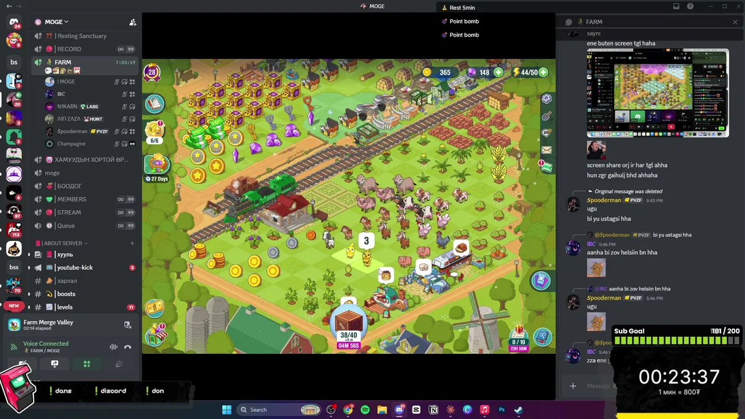
Task: Join the Queue voice channel
Action: click(x=84, y=226)
